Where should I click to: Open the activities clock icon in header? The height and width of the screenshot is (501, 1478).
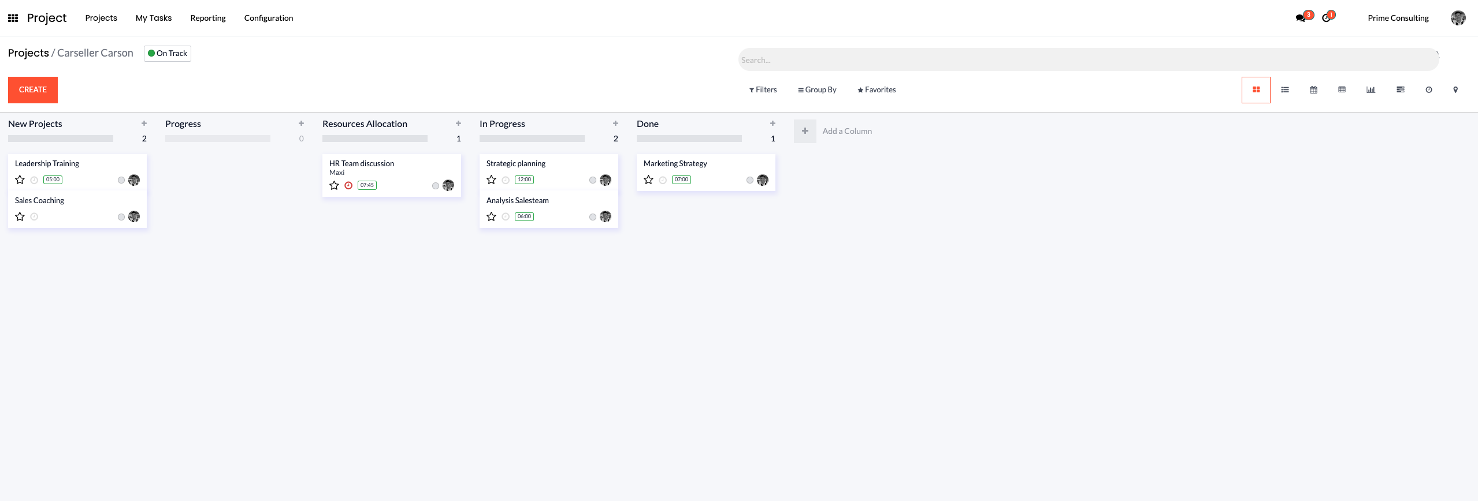(1327, 18)
